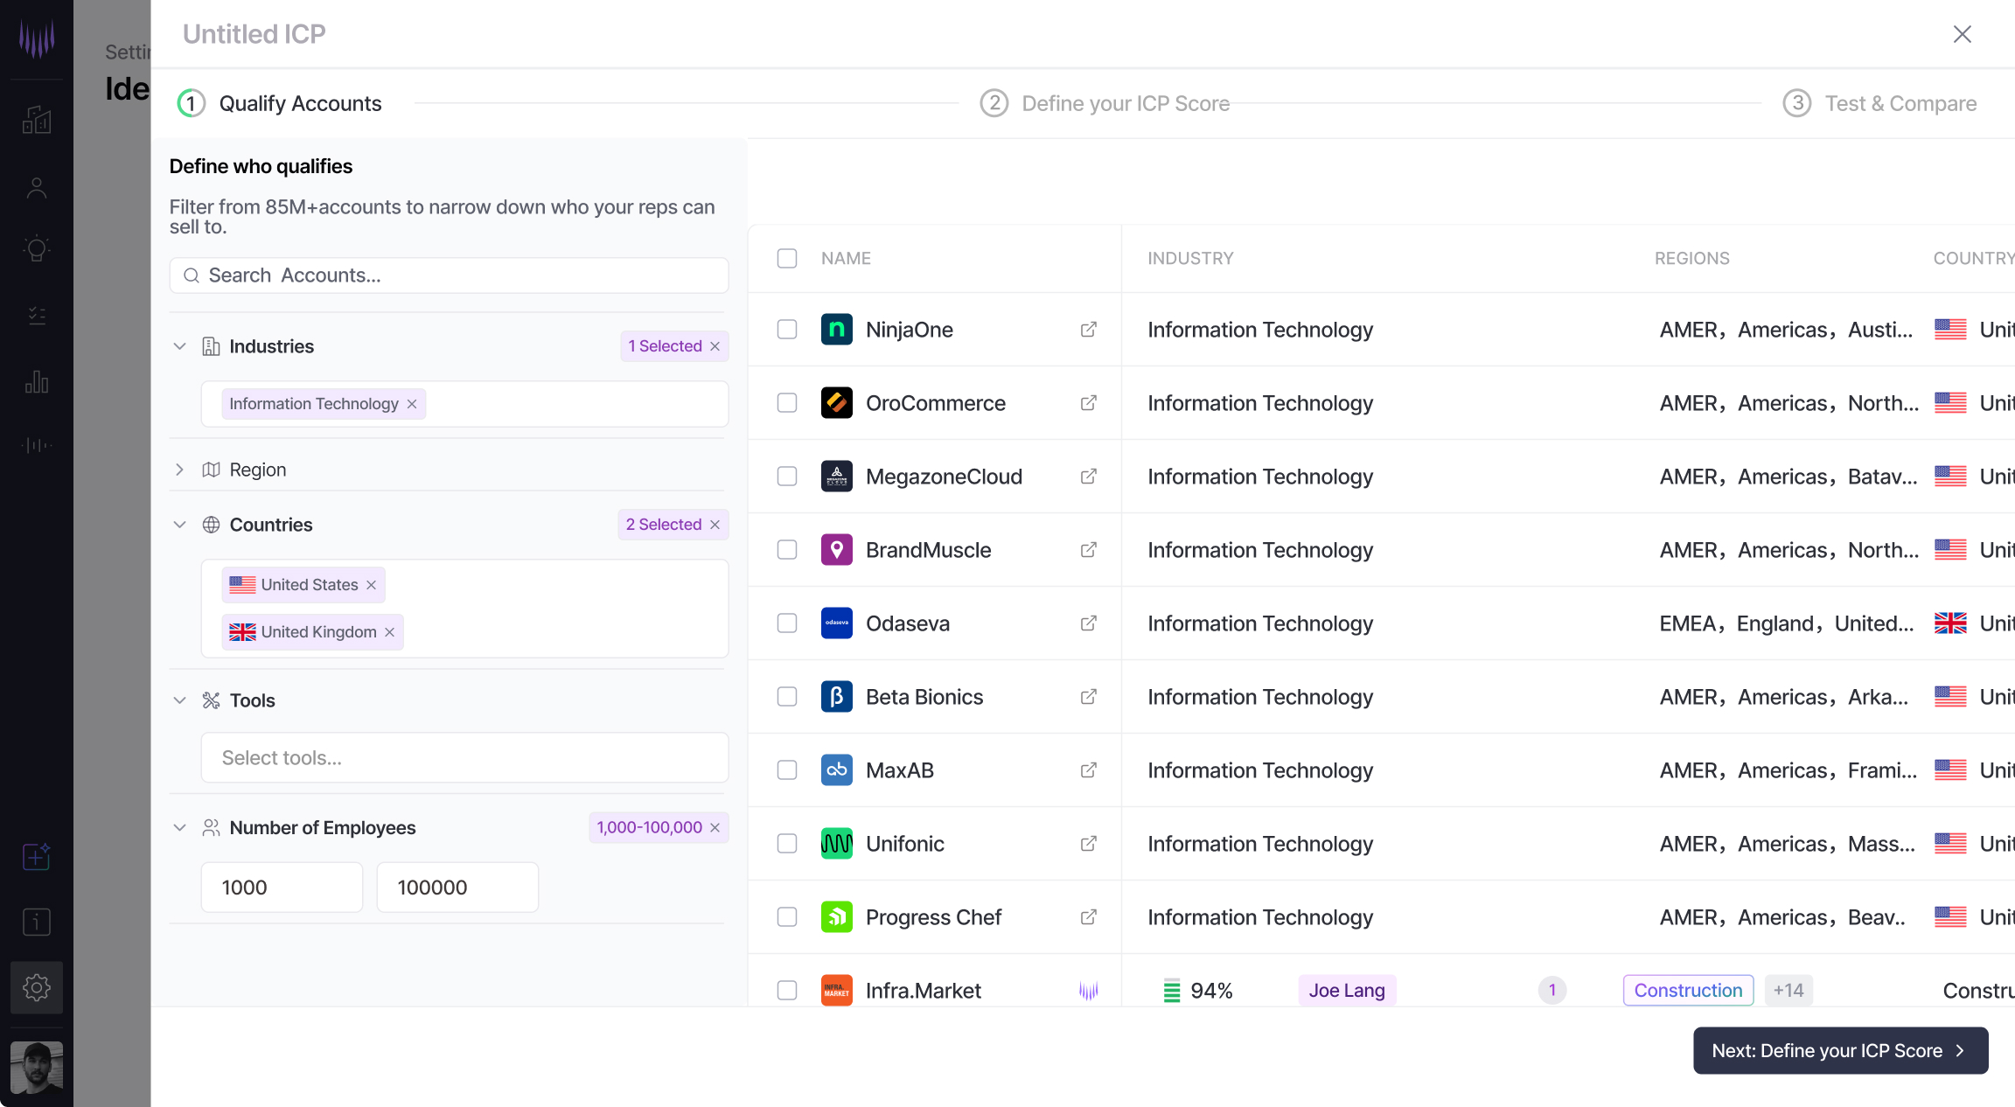Click the settings gear in sidebar
Screen dimensions: 2015x1107
click(x=37, y=987)
